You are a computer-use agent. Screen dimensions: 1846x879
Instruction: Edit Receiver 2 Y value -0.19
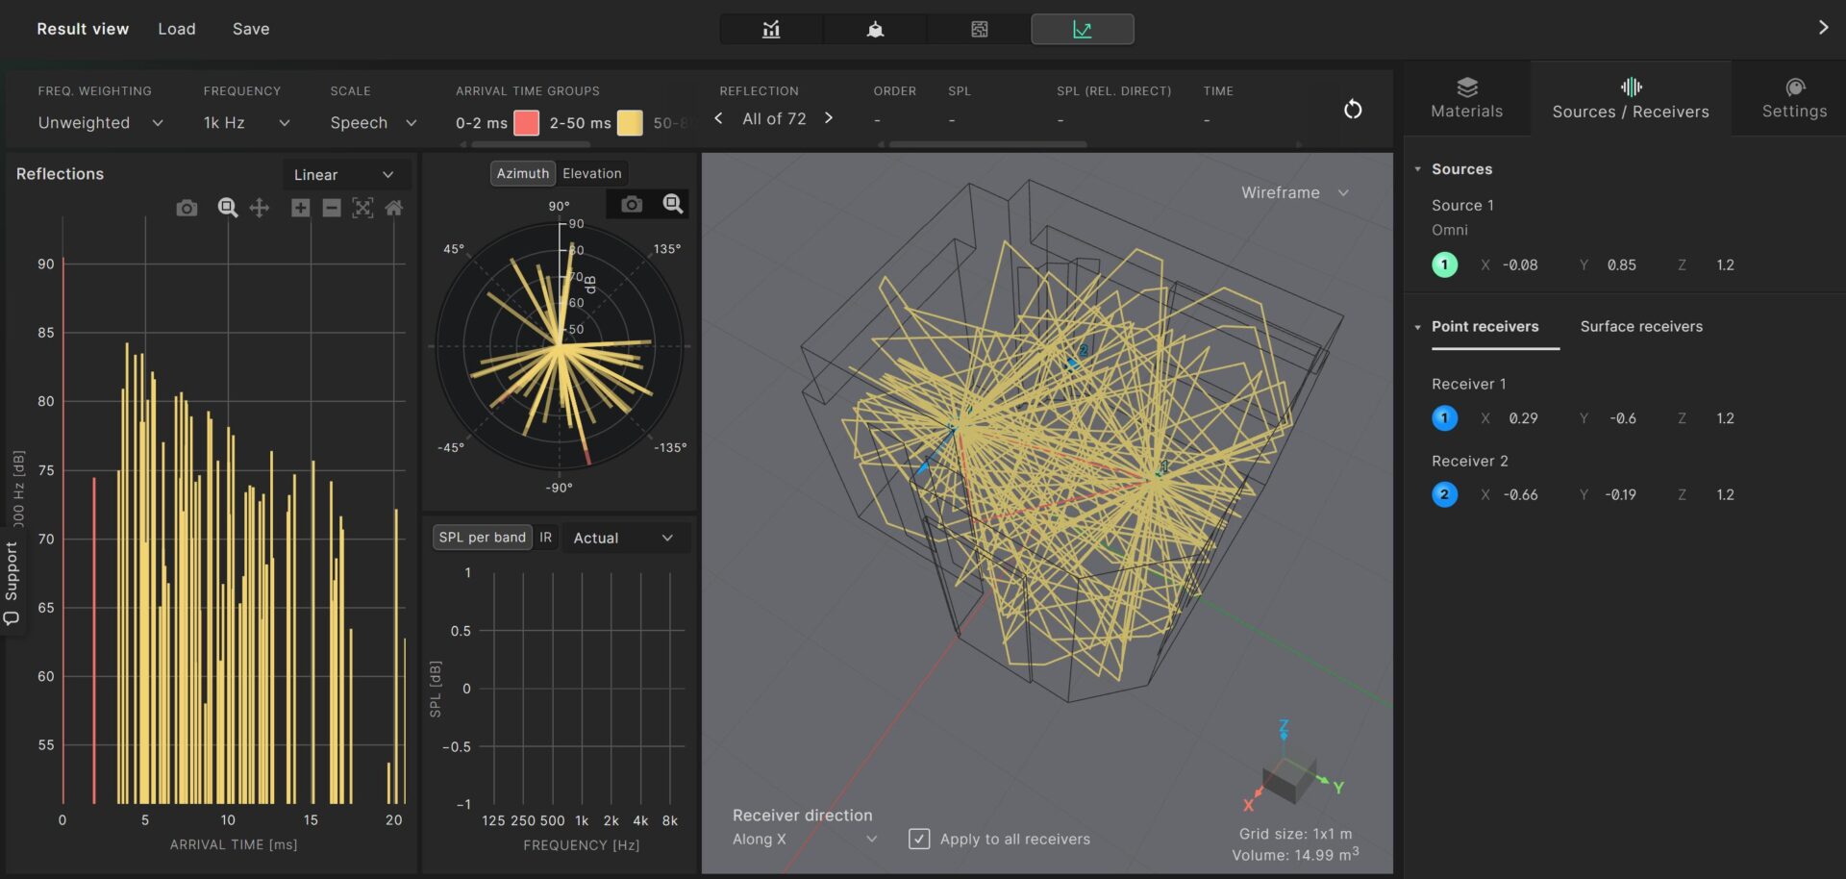pyautogui.click(x=1620, y=495)
